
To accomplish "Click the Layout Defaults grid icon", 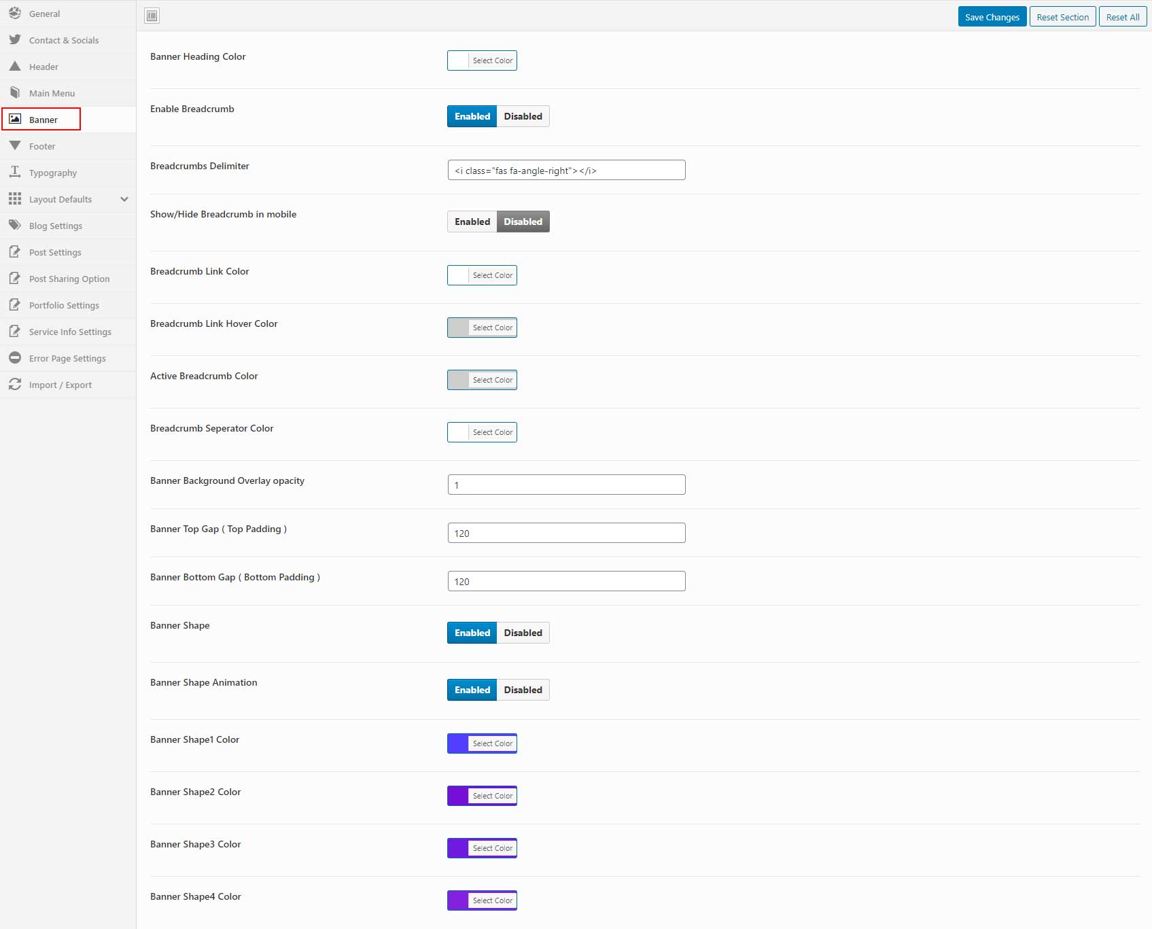I will (x=15, y=198).
